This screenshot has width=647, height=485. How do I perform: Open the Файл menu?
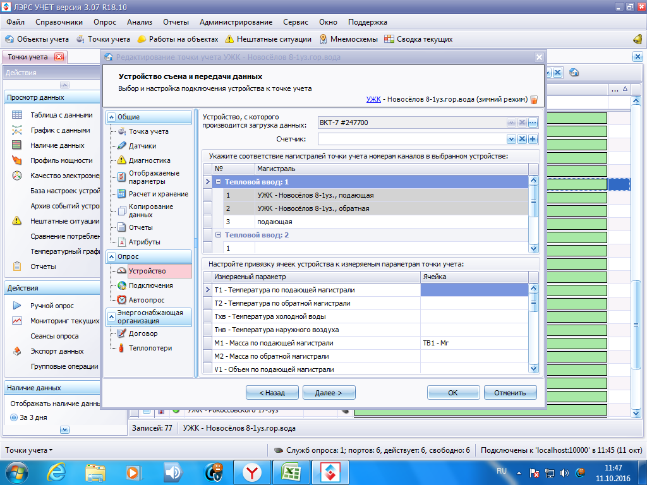coord(15,22)
